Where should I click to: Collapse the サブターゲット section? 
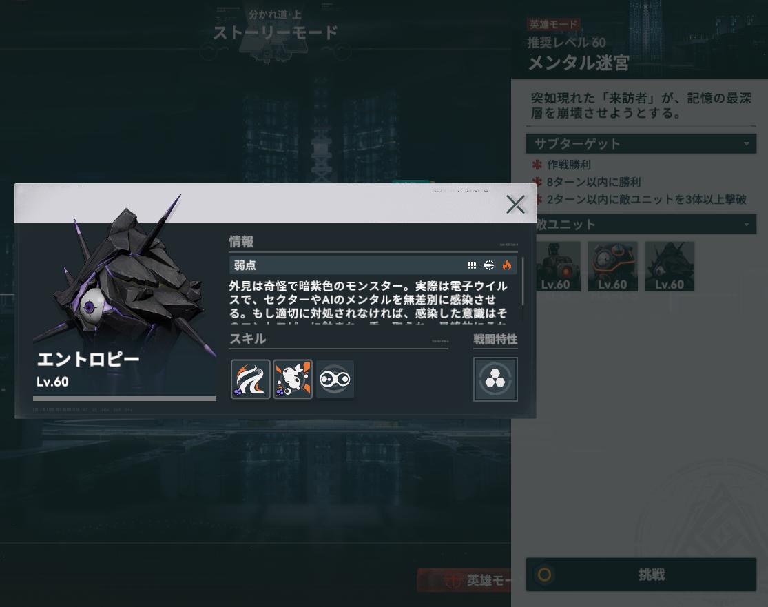(x=747, y=144)
